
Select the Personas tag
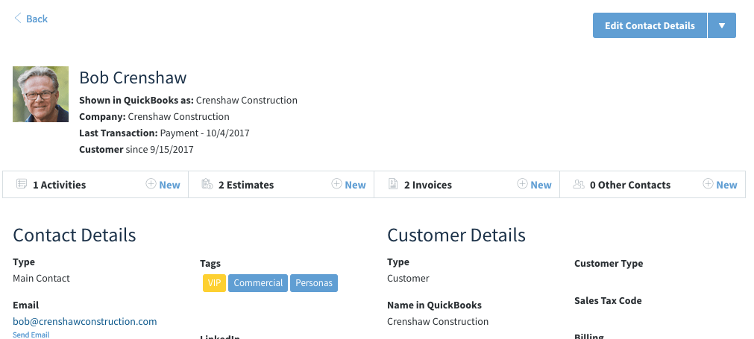coord(314,283)
